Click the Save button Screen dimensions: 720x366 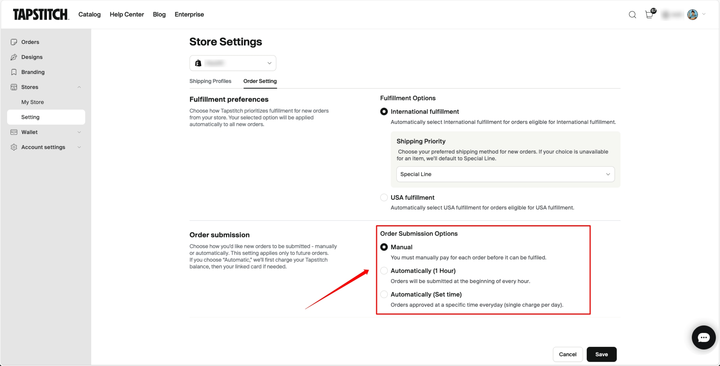601,354
